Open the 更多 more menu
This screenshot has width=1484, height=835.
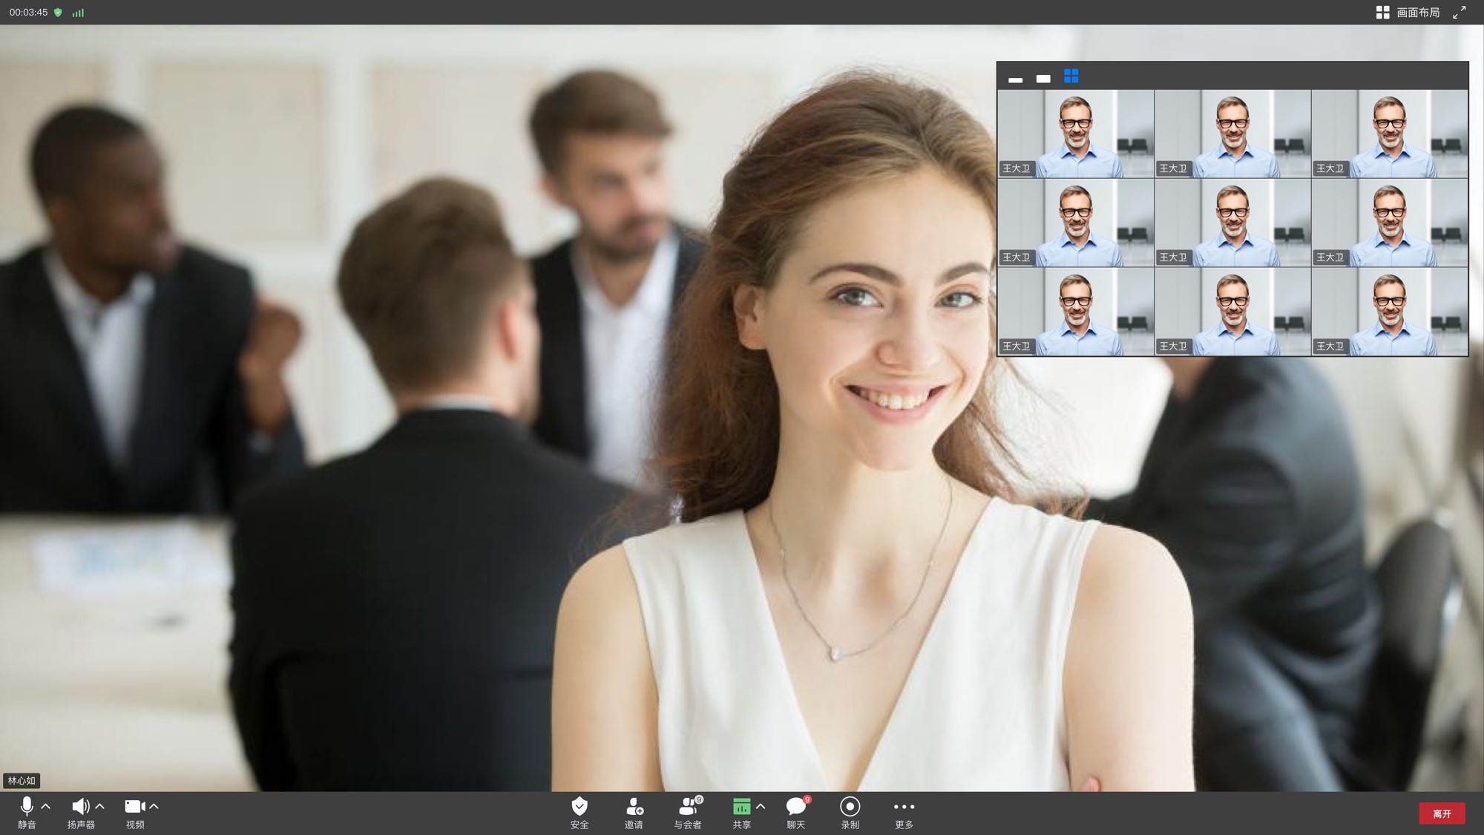904,813
